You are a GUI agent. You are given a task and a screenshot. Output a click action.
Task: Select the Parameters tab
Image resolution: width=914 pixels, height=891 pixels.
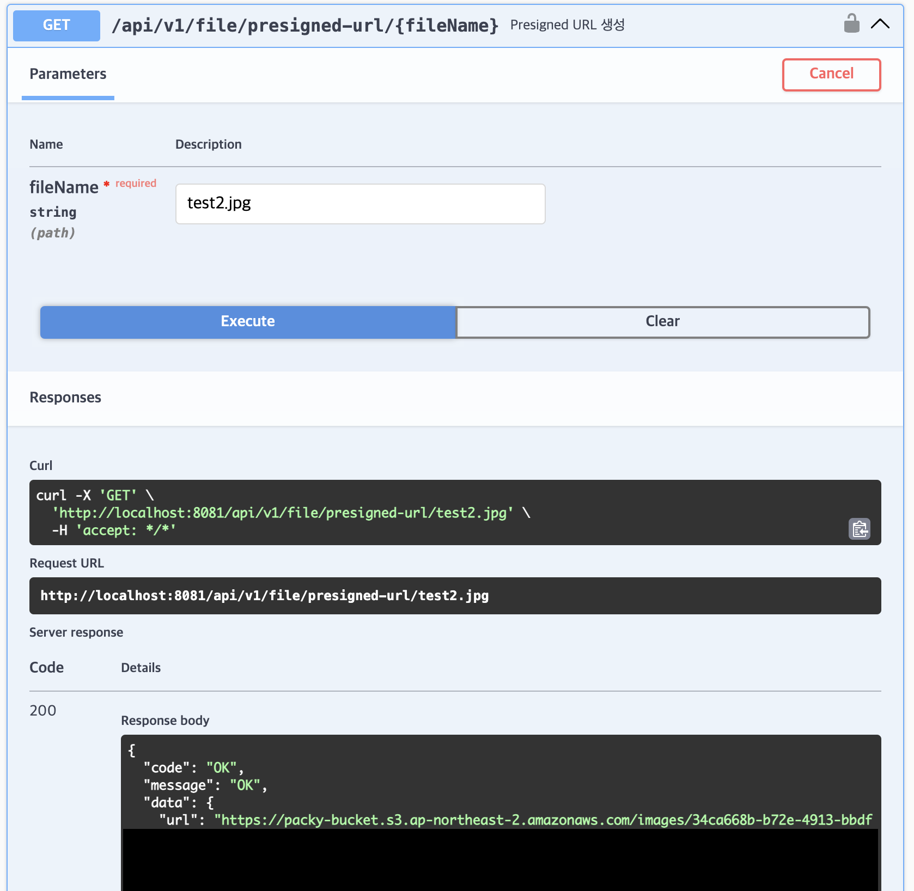click(x=68, y=74)
